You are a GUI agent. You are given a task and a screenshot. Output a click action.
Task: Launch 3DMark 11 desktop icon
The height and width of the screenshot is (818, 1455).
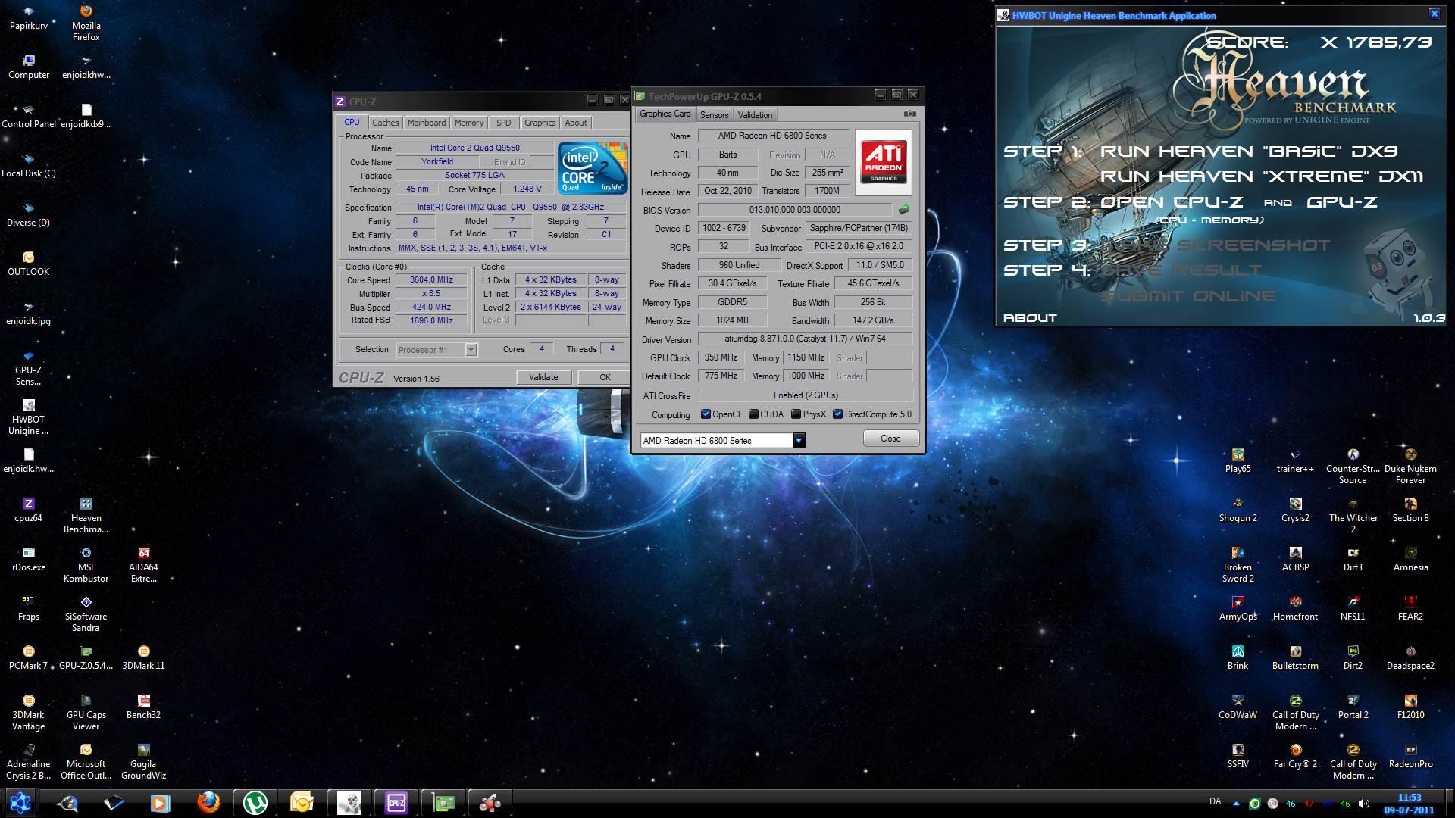[144, 657]
